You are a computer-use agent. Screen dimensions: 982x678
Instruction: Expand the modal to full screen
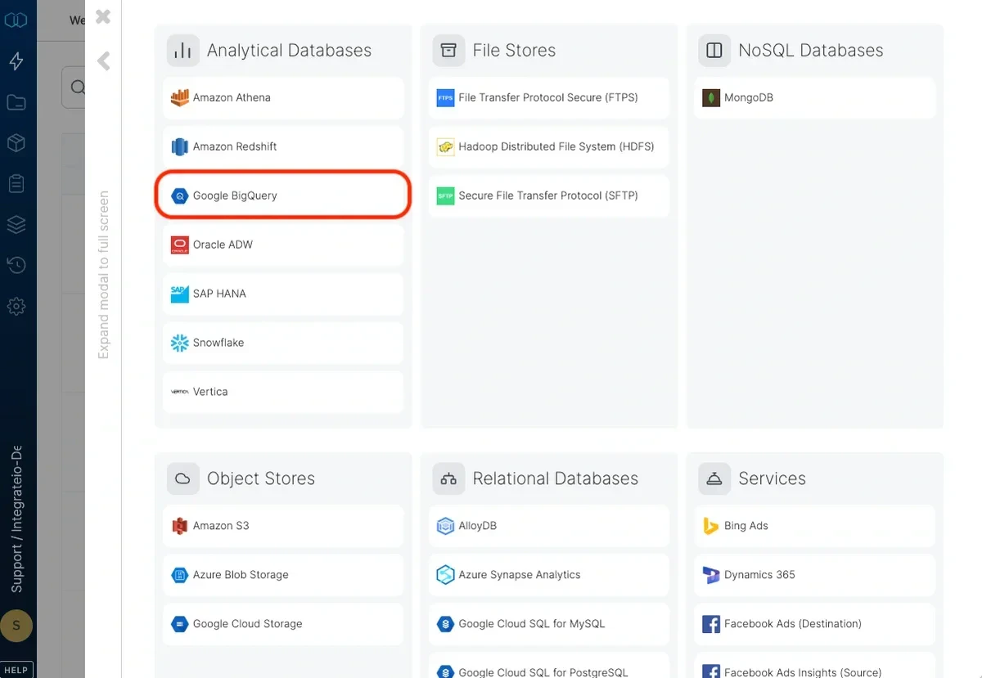(x=102, y=270)
